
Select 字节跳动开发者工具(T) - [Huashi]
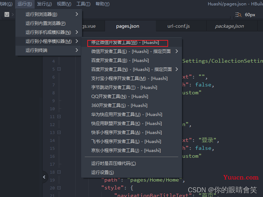(x=131, y=88)
